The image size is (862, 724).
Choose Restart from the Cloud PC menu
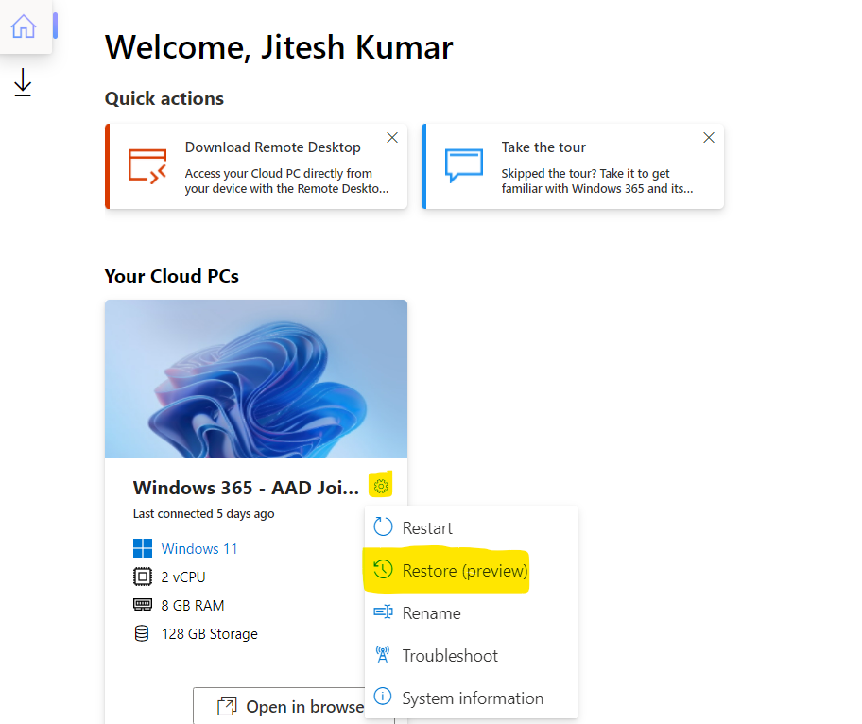point(471,527)
